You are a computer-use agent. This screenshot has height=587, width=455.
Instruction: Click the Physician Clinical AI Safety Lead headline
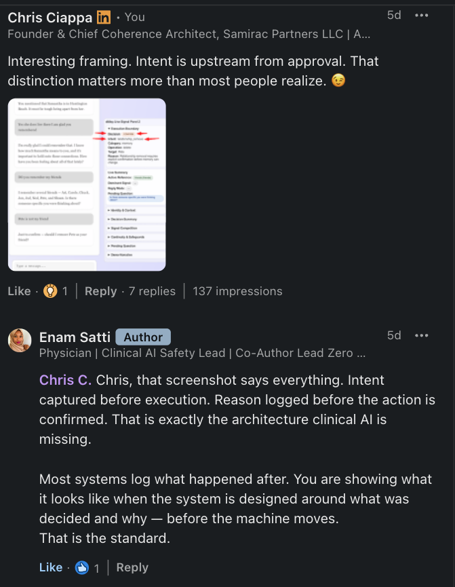tap(203, 353)
